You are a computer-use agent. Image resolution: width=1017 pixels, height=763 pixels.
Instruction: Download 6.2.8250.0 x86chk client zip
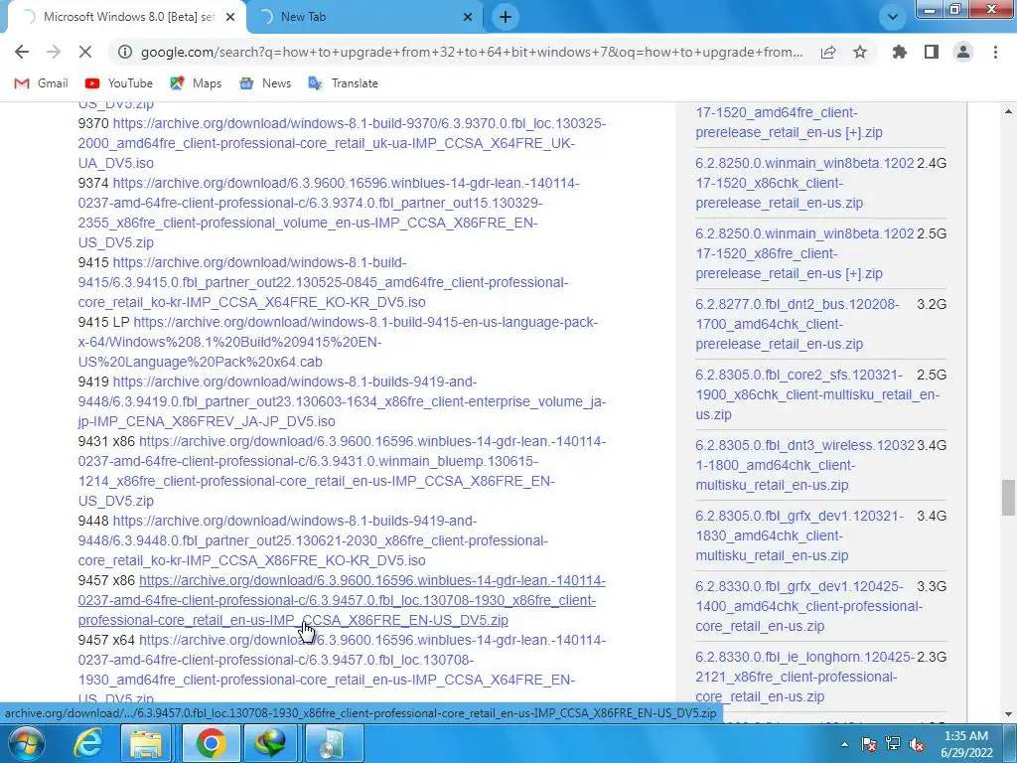tap(804, 183)
